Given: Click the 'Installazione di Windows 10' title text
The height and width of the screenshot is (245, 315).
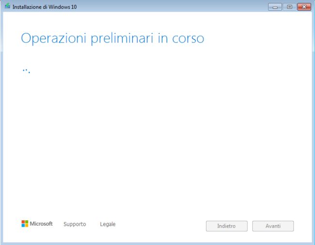Looking at the screenshot, I should pyautogui.click(x=45, y=7).
